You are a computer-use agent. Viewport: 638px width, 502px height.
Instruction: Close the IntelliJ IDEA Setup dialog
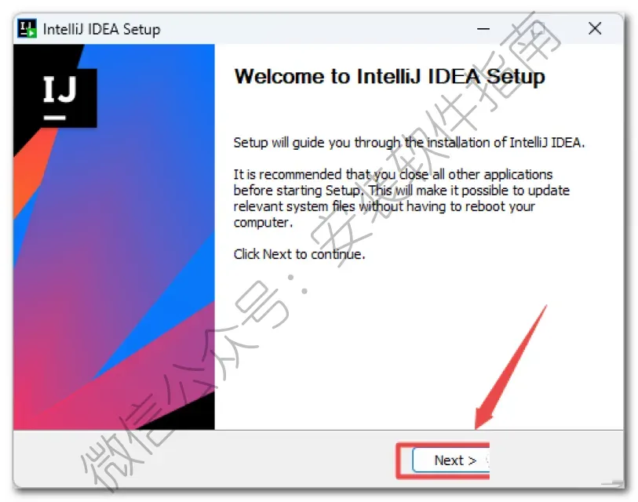pyautogui.click(x=595, y=28)
